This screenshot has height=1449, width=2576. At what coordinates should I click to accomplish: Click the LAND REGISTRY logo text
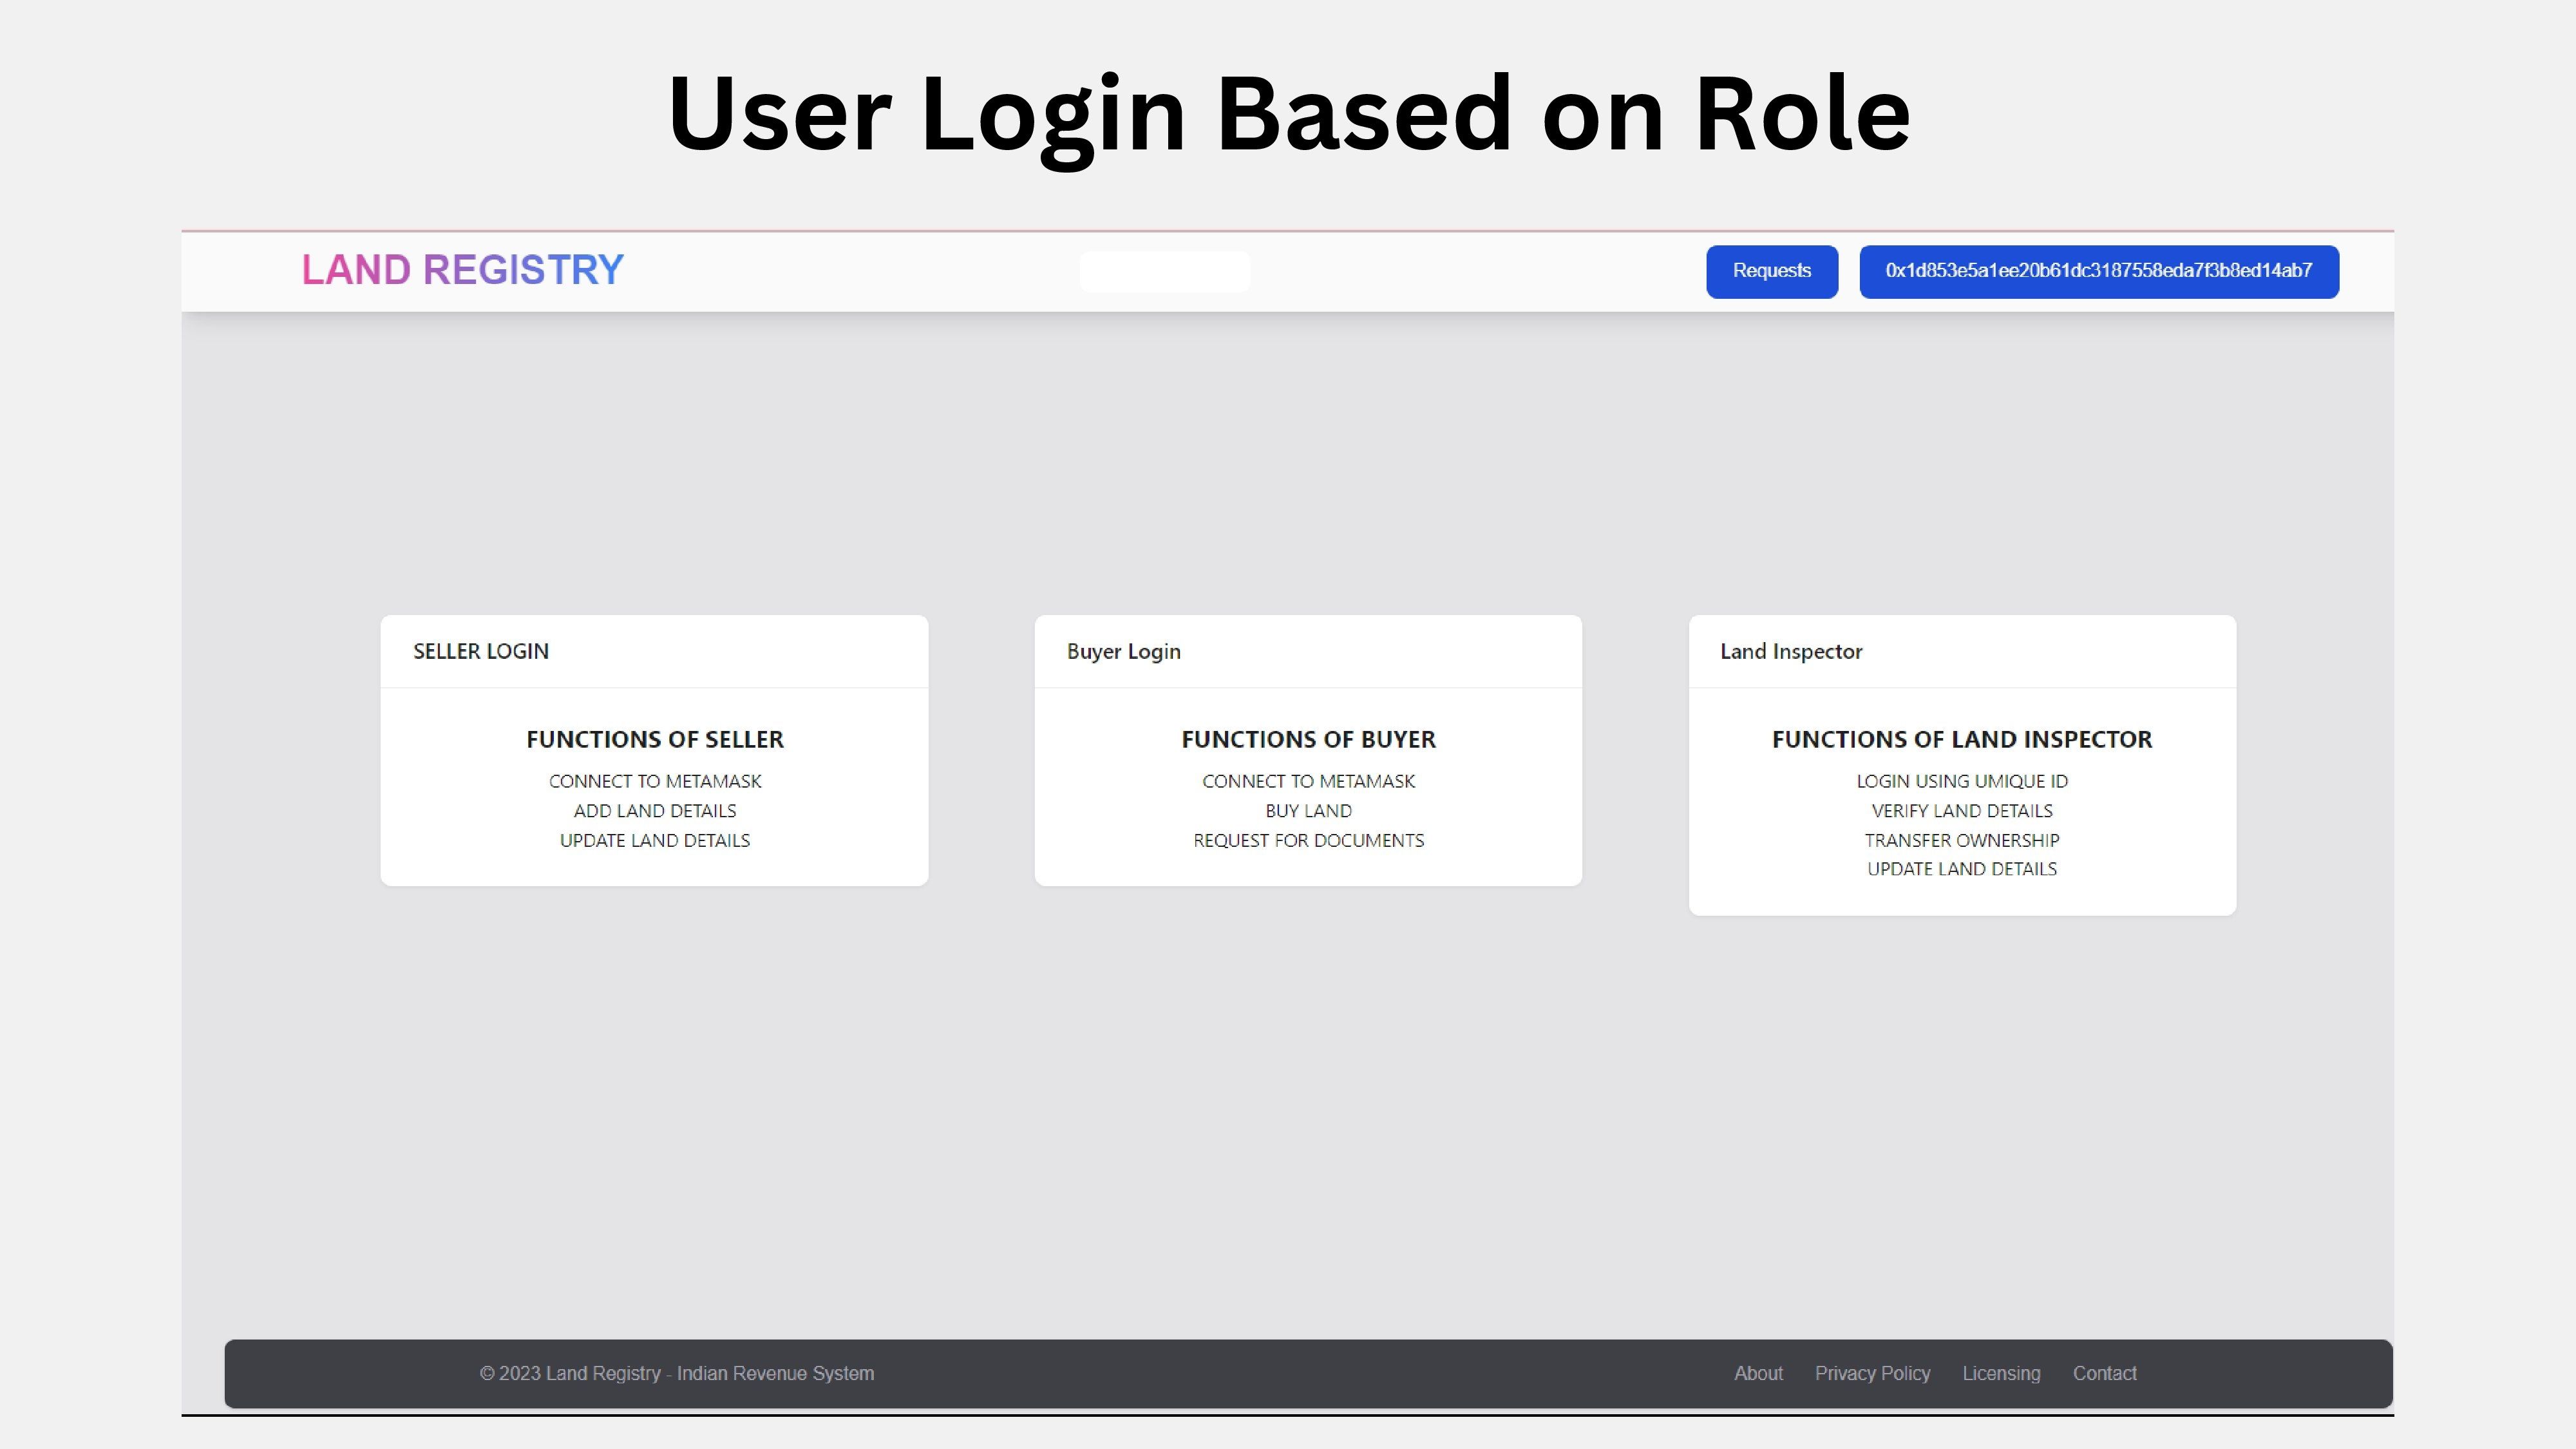(462, 269)
